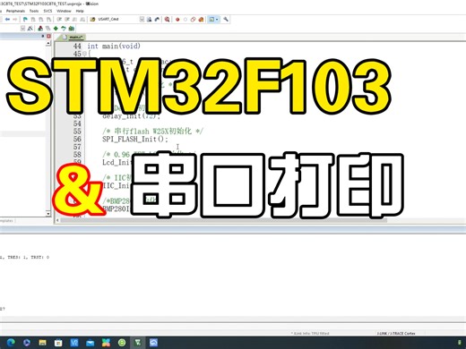Image resolution: width=466 pixels, height=349 pixels.
Task: Open the media player taskbar icon
Action: 27,343
